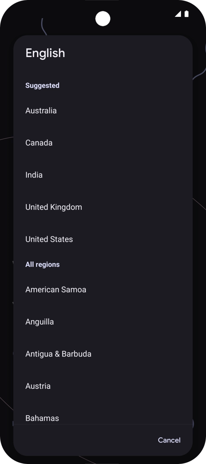Screen dimensions: 206x464
Task: Tap the Cancel button
Action: pos(169,440)
